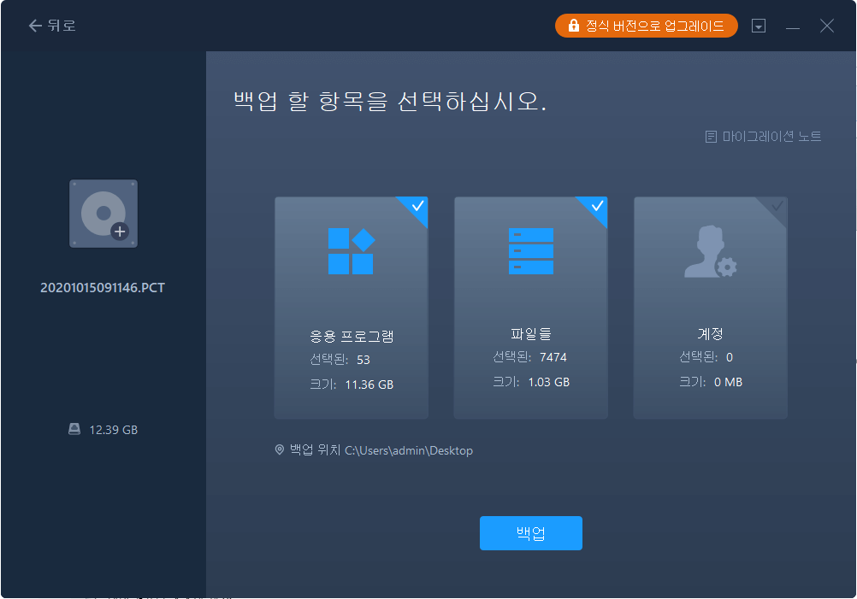Viewport: 857px width, 599px height.
Task: Click the small drive icon beside 12.39 GB
Action: [75, 430]
